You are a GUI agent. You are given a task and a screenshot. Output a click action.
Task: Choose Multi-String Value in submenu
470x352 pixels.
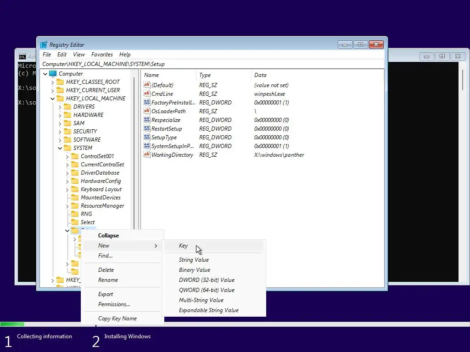coord(214,300)
